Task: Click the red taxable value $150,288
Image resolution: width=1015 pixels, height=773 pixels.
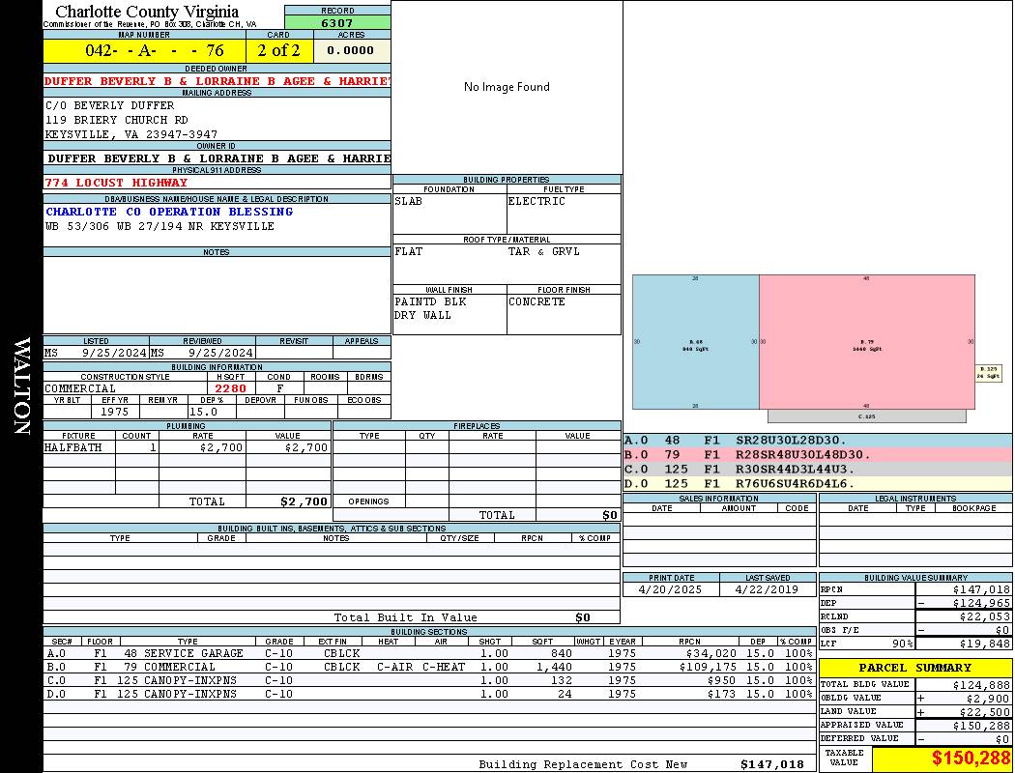Action: pyautogui.click(x=971, y=759)
